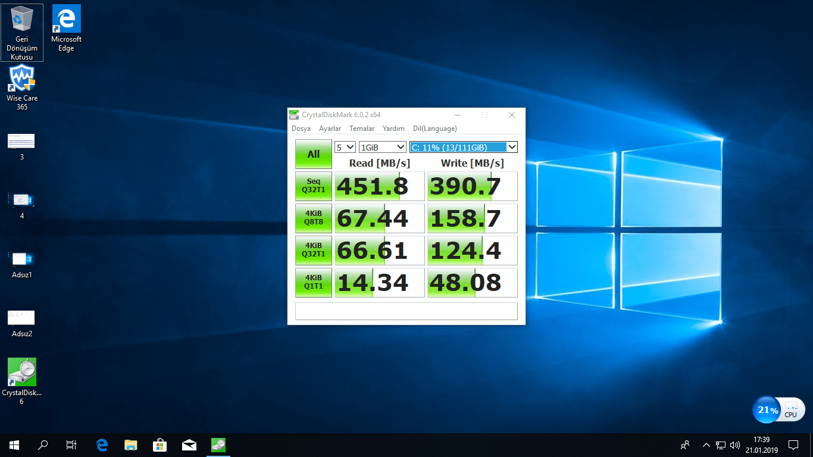Open the Ayarlar menu
813x457 pixels.
(330, 129)
